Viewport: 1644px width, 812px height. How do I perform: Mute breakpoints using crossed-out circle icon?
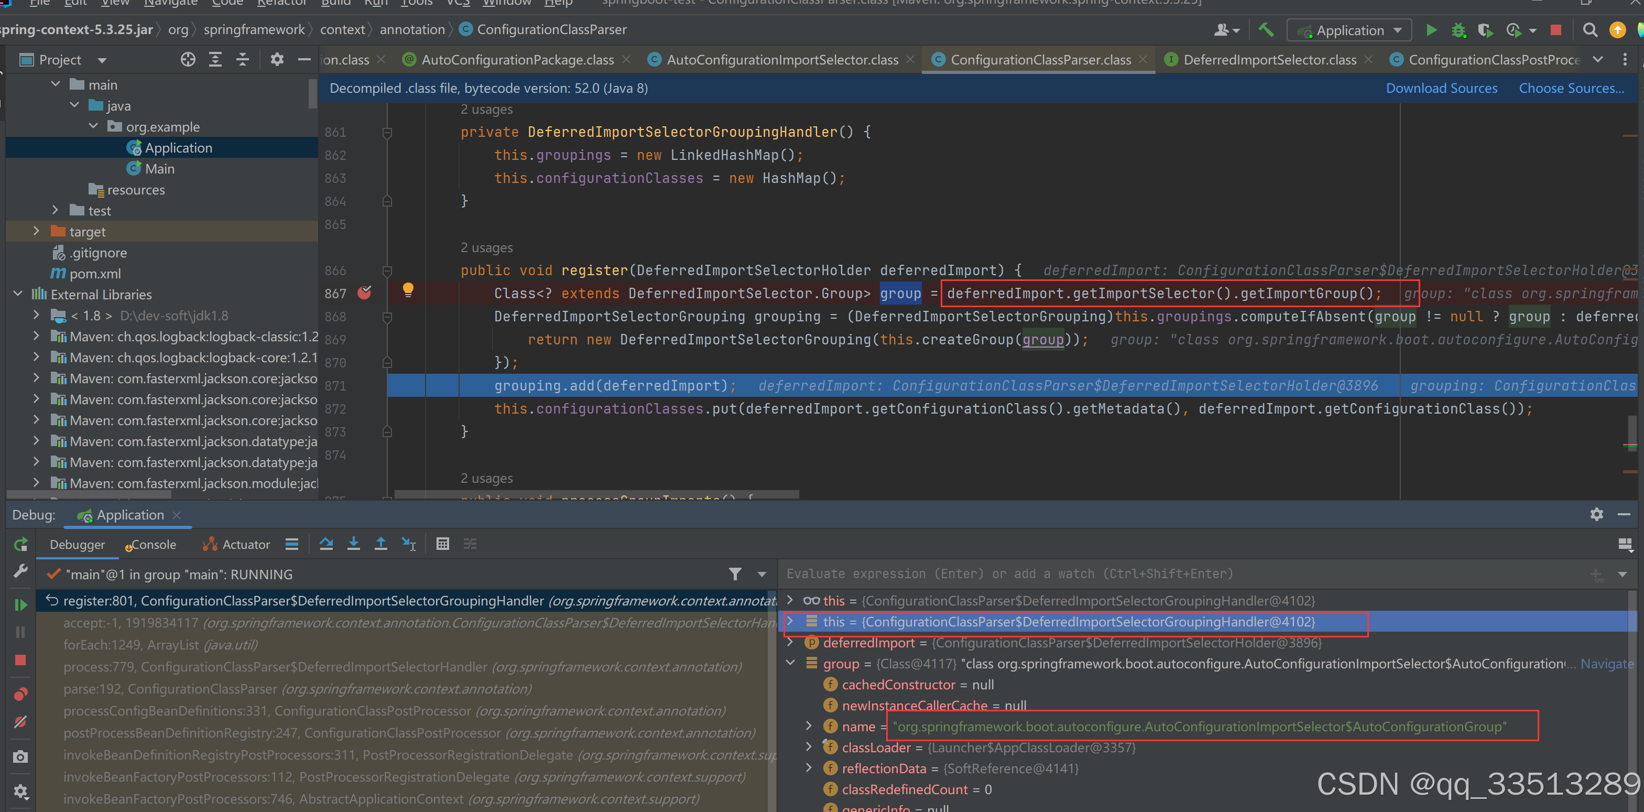tap(21, 722)
